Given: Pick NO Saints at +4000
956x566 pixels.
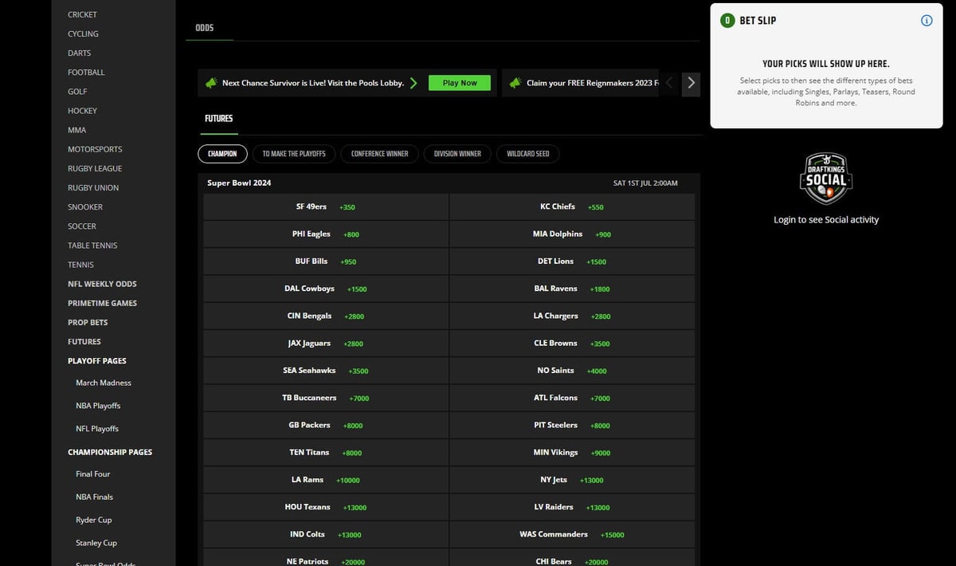Looking at the screenshot, I should (x=572, y=371).
